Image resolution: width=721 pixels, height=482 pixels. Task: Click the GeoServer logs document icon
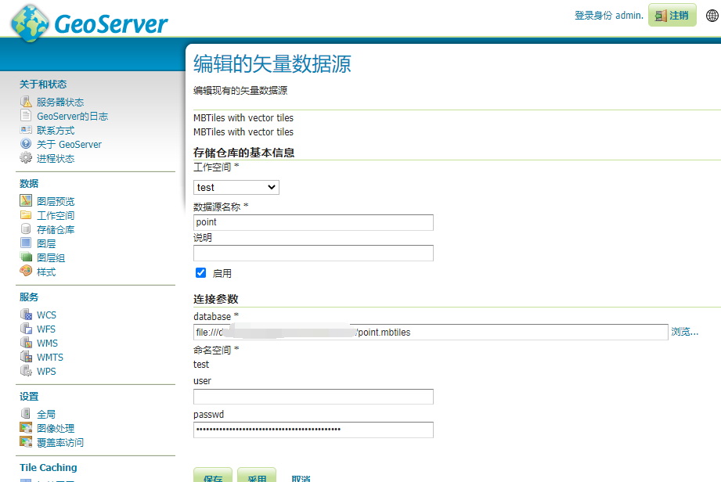click(x=26, y=116)
